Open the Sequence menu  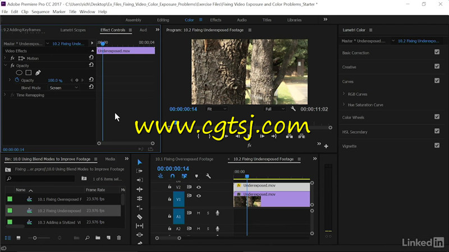coord(40,12)
